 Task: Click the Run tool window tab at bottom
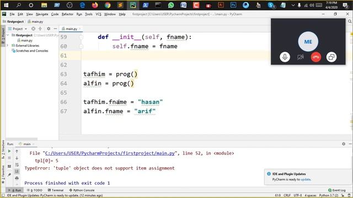[x=15, y=190]
